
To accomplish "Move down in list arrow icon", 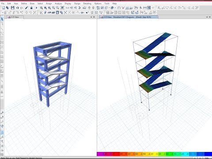I will pos(93,8).
